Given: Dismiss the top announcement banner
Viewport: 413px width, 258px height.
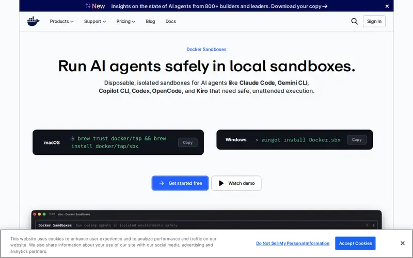Looking at the screenshot, I should (x=387, y=6).
